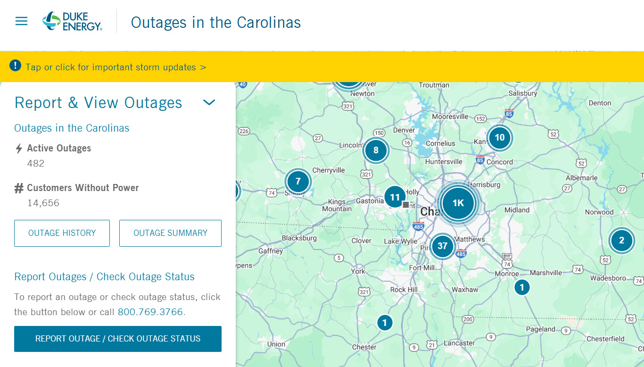Click the Active Outages lightning bolt icon
This screenshot has height=367, width=644.
pos(19,149)
